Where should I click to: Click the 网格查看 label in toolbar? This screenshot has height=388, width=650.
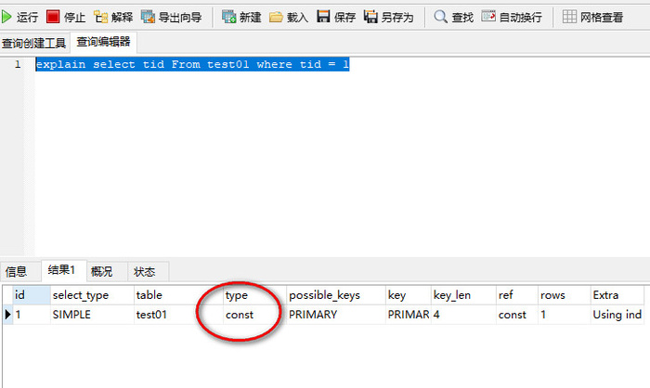[x=602, y=18]
